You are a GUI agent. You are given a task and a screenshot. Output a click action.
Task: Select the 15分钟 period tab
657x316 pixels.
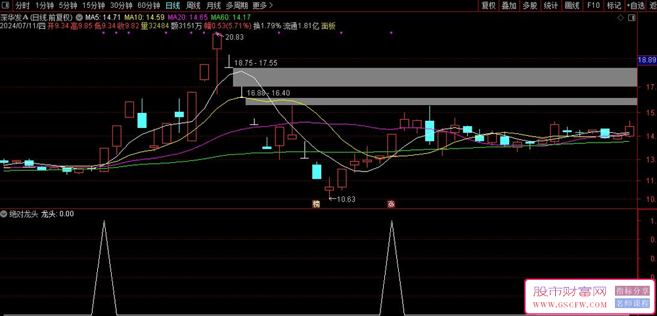[93, 5]
